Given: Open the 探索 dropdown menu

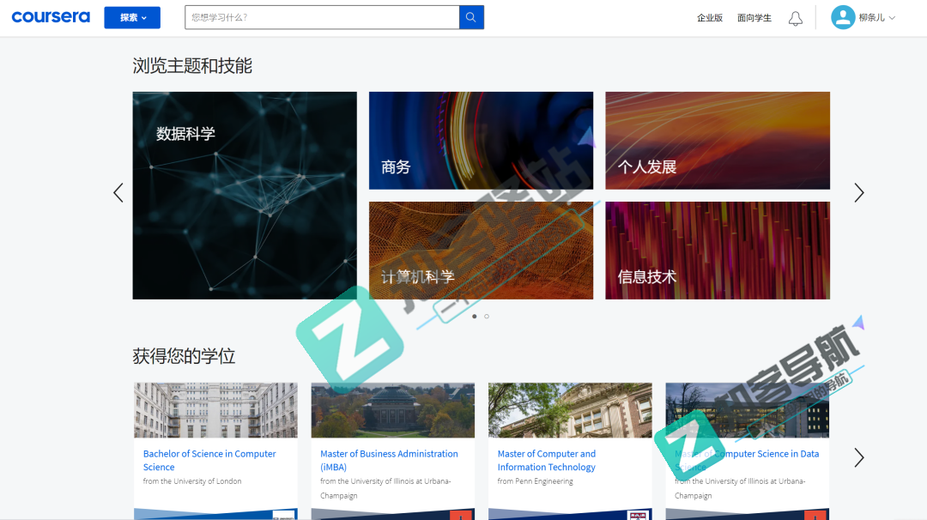Looking at the screenshot, I should click(132, 16).
